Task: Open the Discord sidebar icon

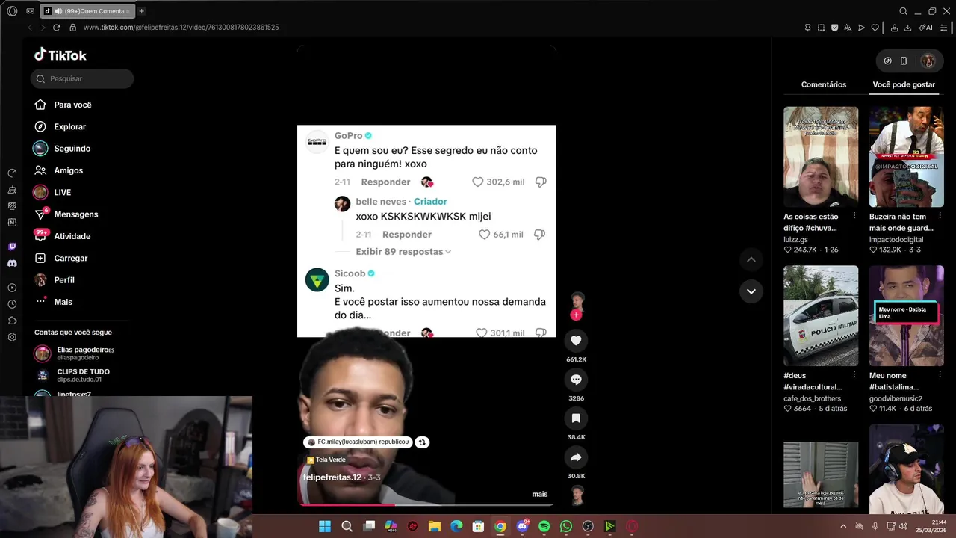Action: pyautogui.click(x=12, y=263)
